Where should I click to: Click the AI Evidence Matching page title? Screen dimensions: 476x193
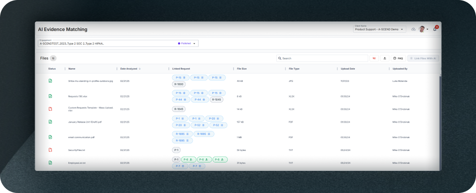tap(63, 29)
